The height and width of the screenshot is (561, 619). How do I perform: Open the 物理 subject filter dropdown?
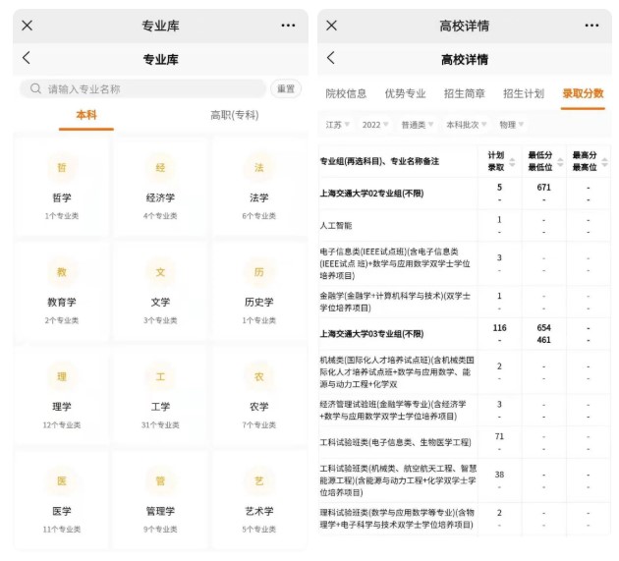coord(511,125)
